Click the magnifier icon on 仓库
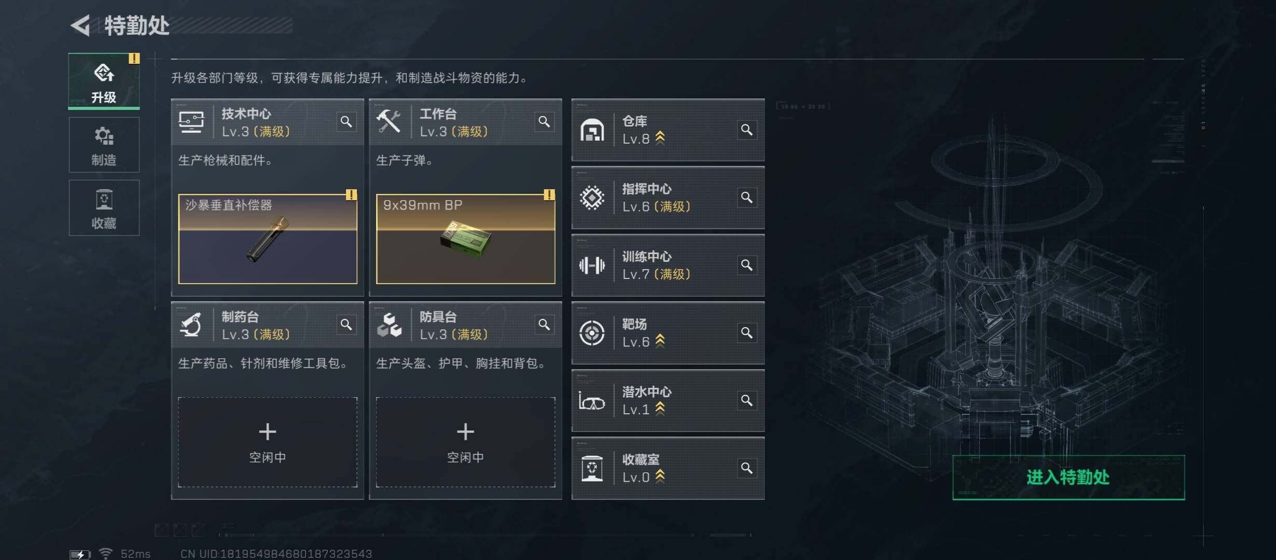This screenshot has height=560, width=1276. (747, 130)
